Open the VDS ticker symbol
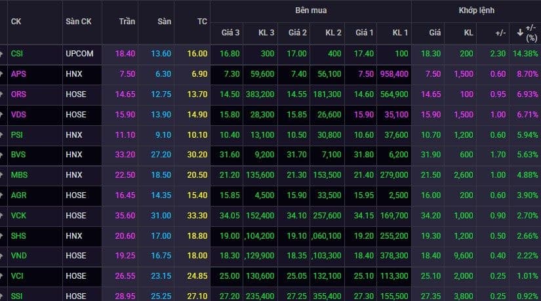This screenshot has height=301, width=541. click(18, 115)
